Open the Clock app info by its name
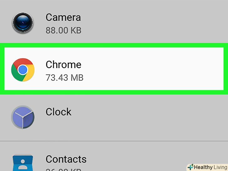 (x=59, y=112)
